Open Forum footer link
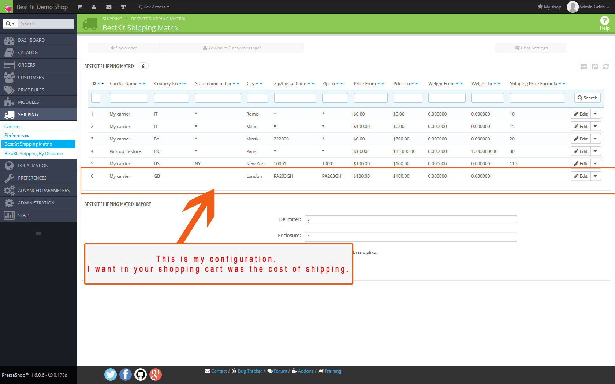 277,371
